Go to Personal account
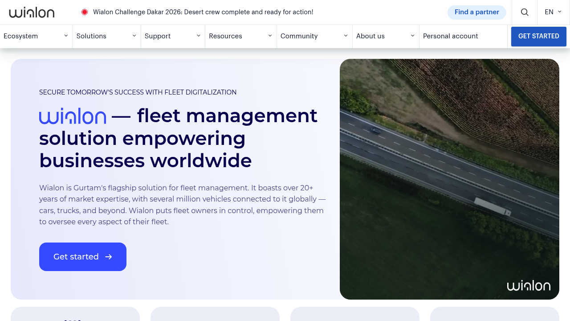This screenshot has height=321, width=570. pos(450,36)
